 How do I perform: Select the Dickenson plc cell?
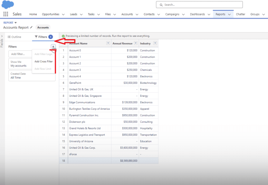coord(90,122)
